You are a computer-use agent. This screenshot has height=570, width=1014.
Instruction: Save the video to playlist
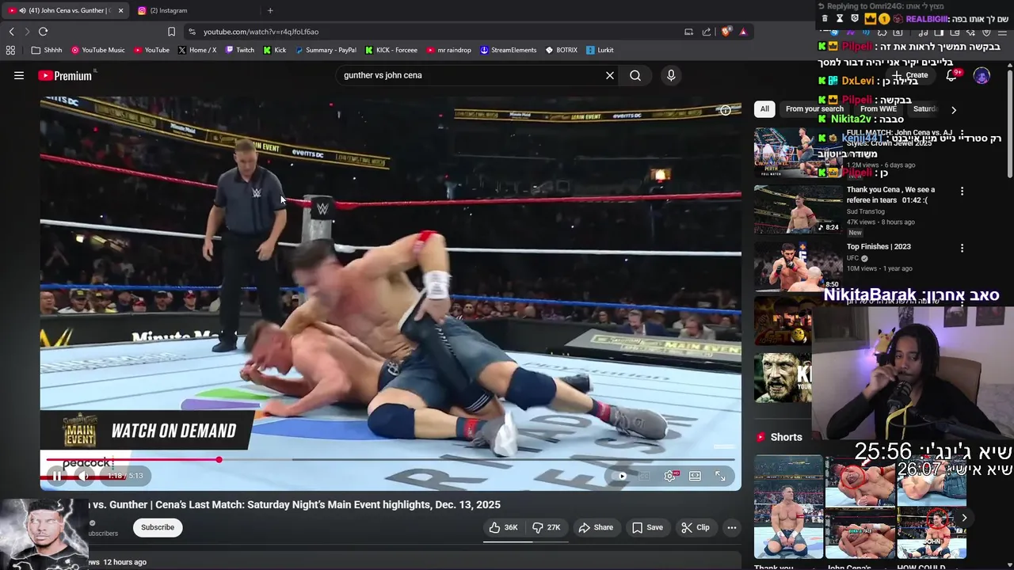(647, 527)
